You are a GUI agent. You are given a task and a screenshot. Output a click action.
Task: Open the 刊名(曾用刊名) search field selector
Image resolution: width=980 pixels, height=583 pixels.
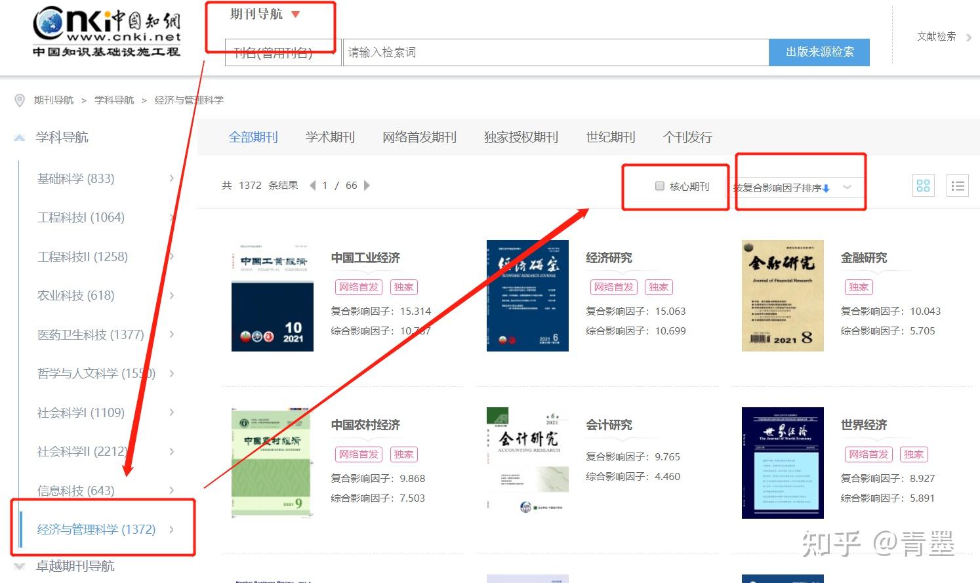(283, 52)
